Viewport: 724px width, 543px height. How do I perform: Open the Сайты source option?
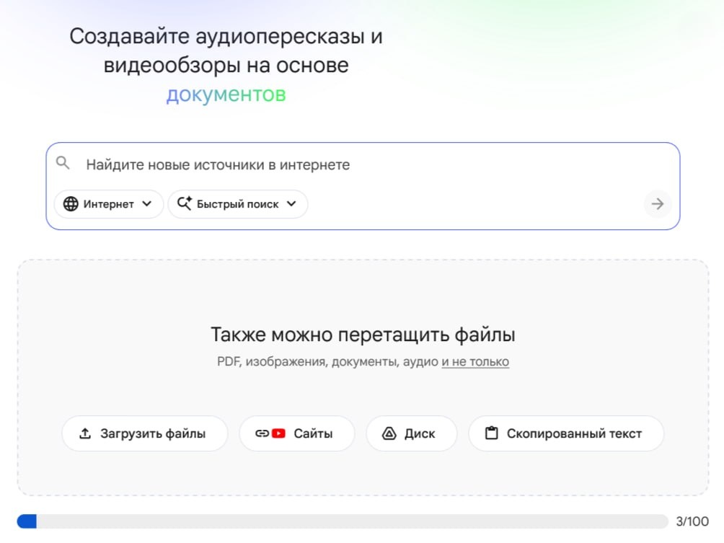tap(296, 433)
